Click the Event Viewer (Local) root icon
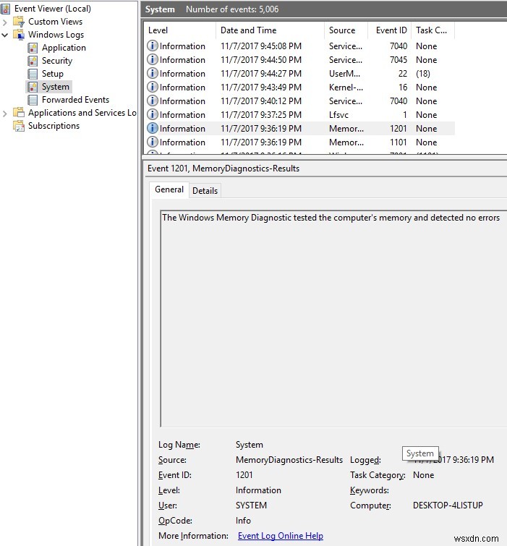This screenshot has height=546, width=507. [x=6, y=9]
